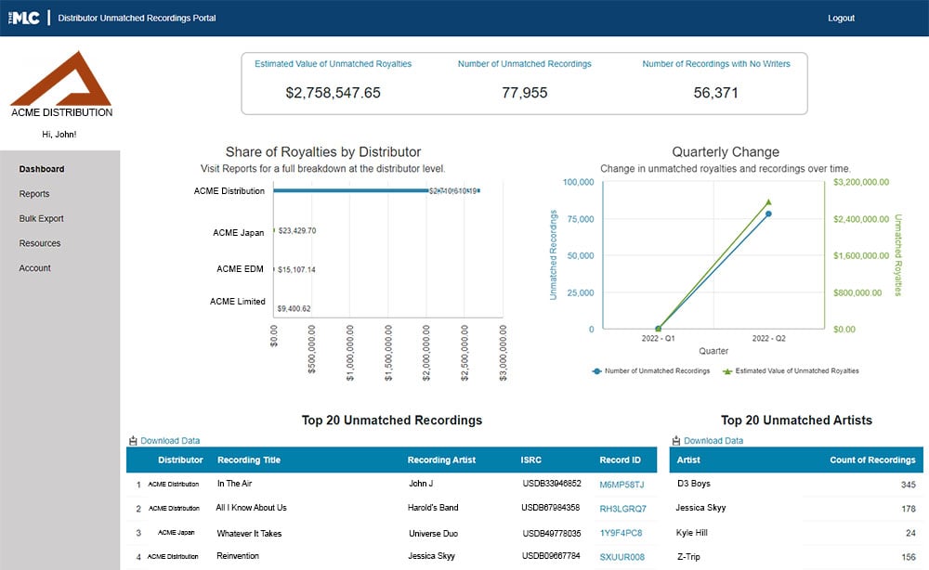The width and height of the screenshot is (929, 570).
Task: Go to Bulk Export in sidebar
Action: click(x=42, y=219)
